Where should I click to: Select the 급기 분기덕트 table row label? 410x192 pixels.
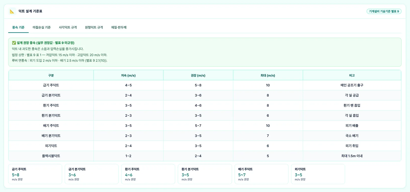tap(51, 95)
